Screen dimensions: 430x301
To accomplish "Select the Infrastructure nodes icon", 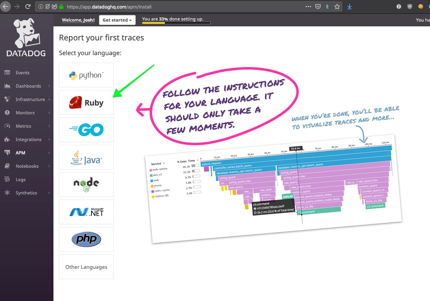I will (7, 99).
